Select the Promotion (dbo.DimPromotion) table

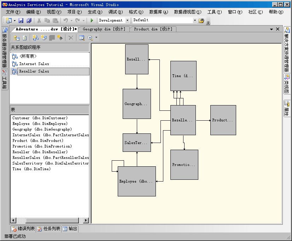click(42, 146)
